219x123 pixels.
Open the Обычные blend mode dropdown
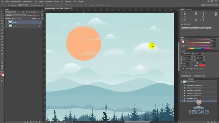[x=16, y=15]
